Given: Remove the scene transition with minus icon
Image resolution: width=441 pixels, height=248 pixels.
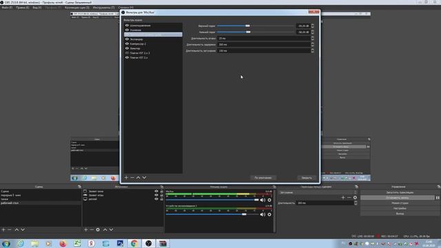Looking at the screenshot, I should (x=349, y=198).
